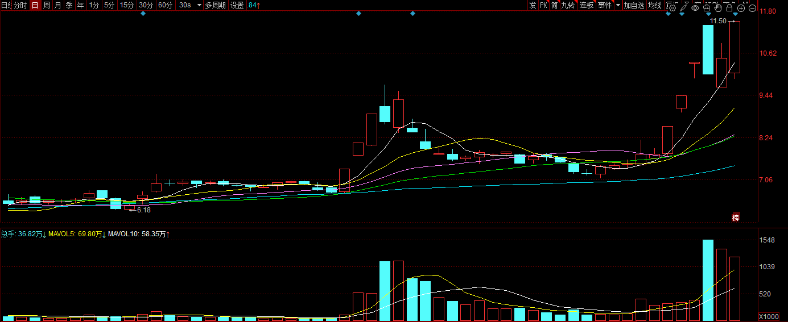
Task: Zoom in with the plus icon
Action: pyautogui.click(x=741, y=8)
